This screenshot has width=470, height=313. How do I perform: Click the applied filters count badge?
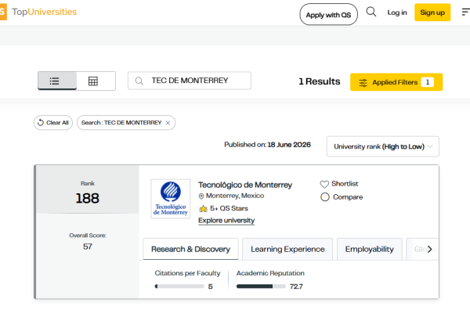[428, 82]
